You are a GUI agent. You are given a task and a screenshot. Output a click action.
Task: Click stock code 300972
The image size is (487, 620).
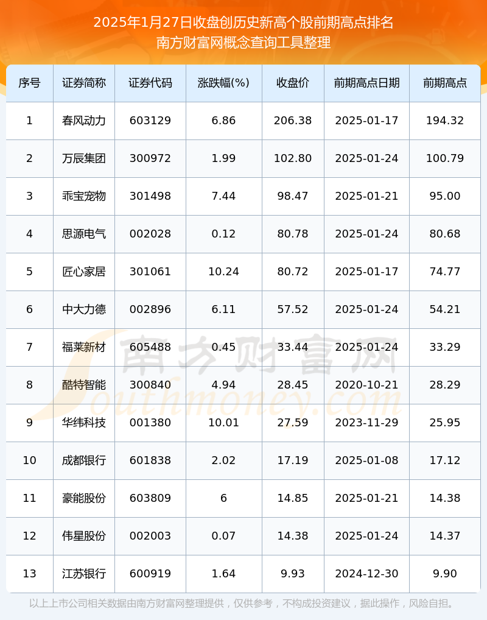[150, 158]
